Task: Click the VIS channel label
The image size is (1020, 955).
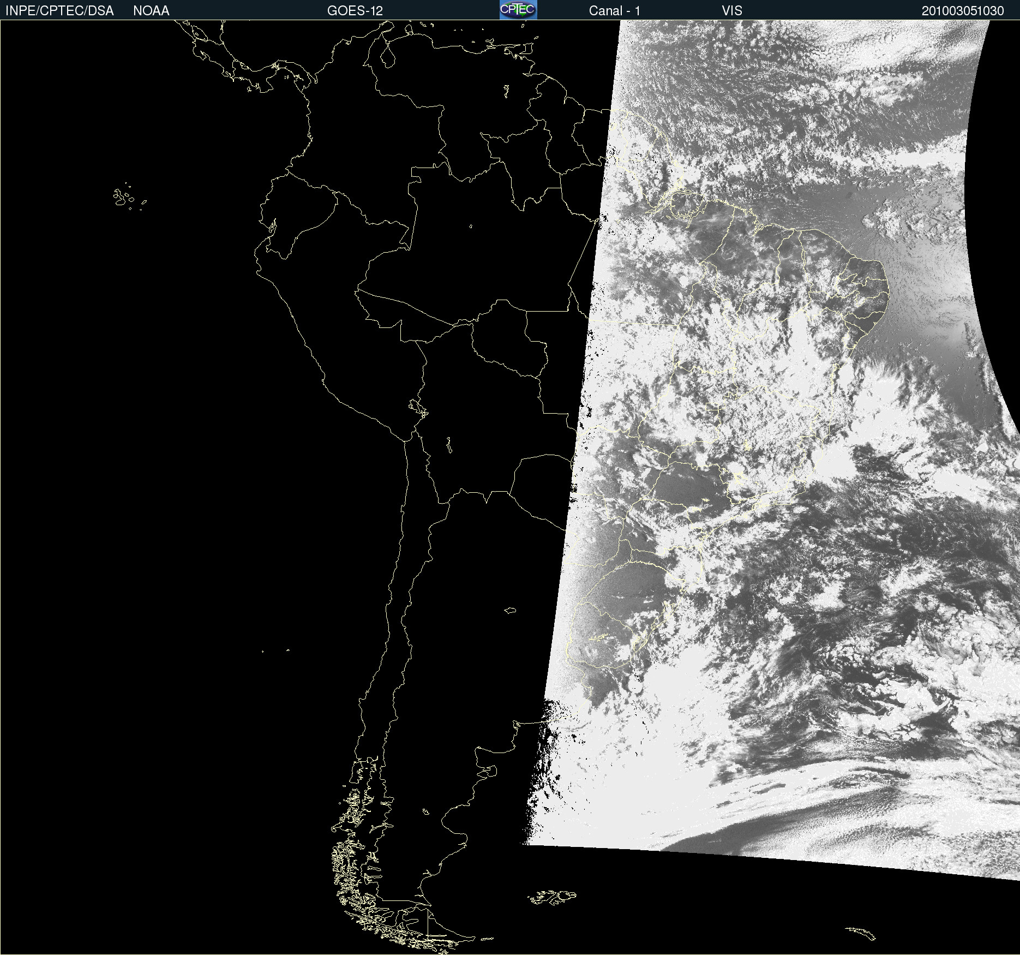Action: click(x=732, y=11)
